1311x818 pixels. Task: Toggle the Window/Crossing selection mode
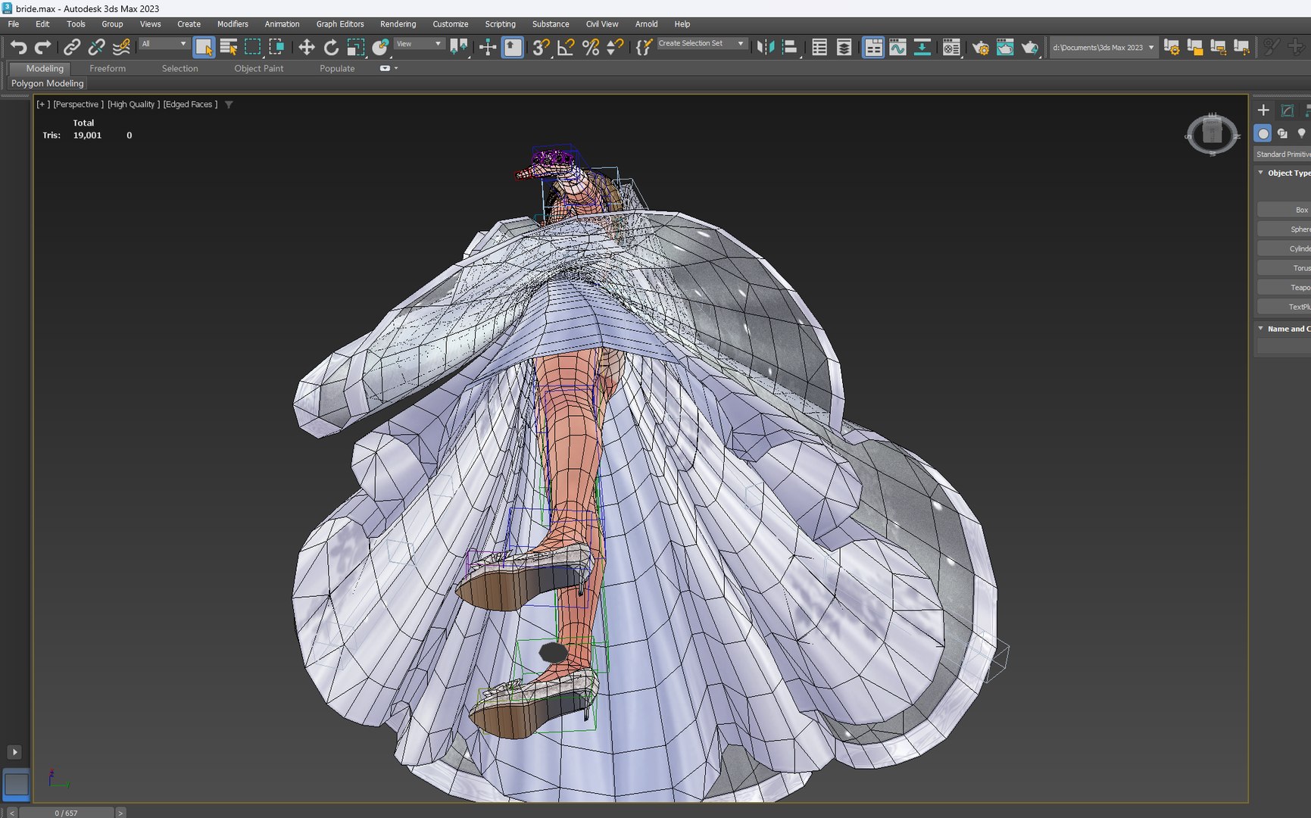[x=276, y=48]
